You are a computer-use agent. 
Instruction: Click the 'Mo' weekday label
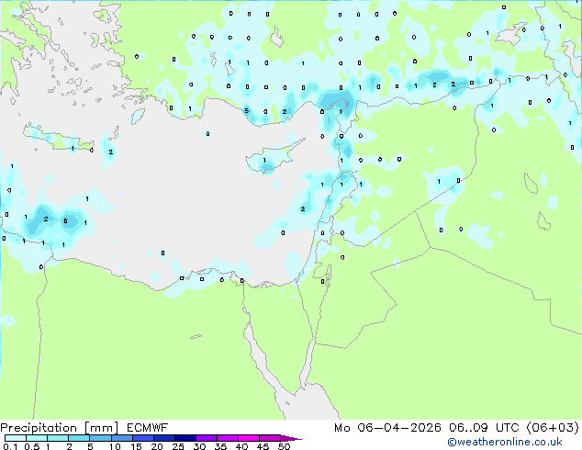[341, 427]
